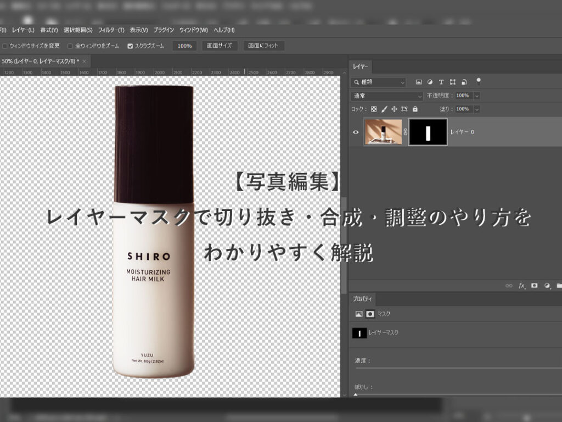Enable Lock transparent pixels in the Layers panel
This screenshot has width=562, height=422.
click(x=374, y=109)
